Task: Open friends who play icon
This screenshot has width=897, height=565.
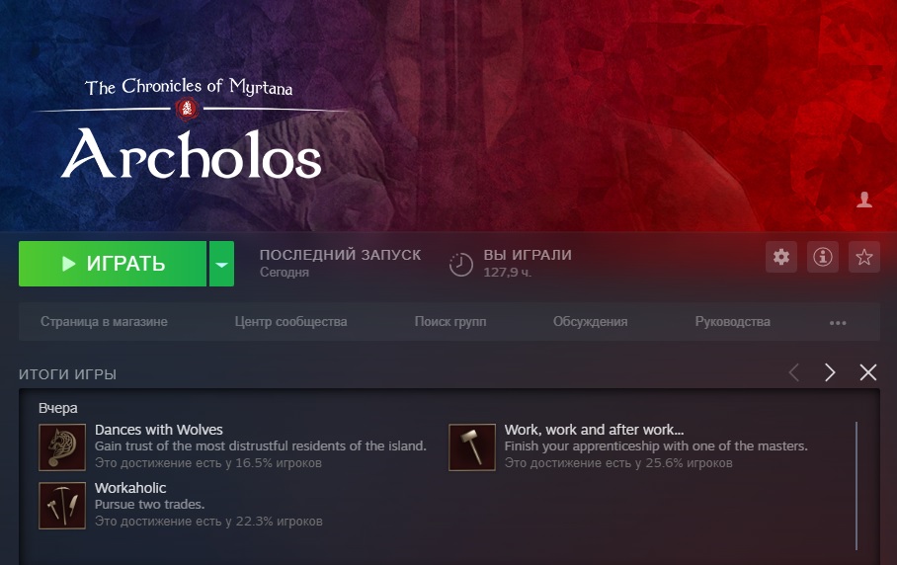Action: click(864, 200)
